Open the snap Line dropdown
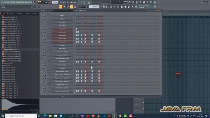 (x=83, y=7)
